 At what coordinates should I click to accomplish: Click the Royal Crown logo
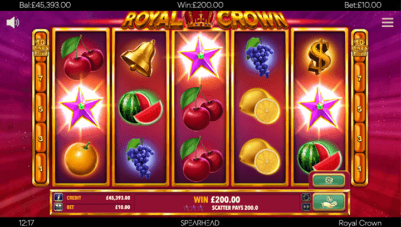(205, 20)
